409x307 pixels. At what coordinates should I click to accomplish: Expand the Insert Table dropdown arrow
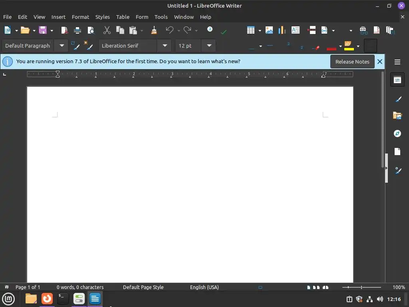point(260,31)
